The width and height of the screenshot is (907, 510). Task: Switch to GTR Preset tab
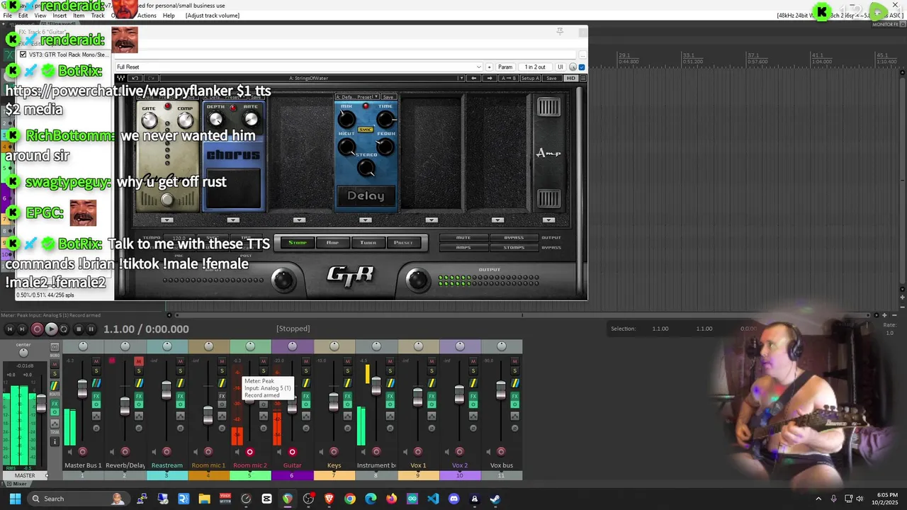[x=403, y=242]
